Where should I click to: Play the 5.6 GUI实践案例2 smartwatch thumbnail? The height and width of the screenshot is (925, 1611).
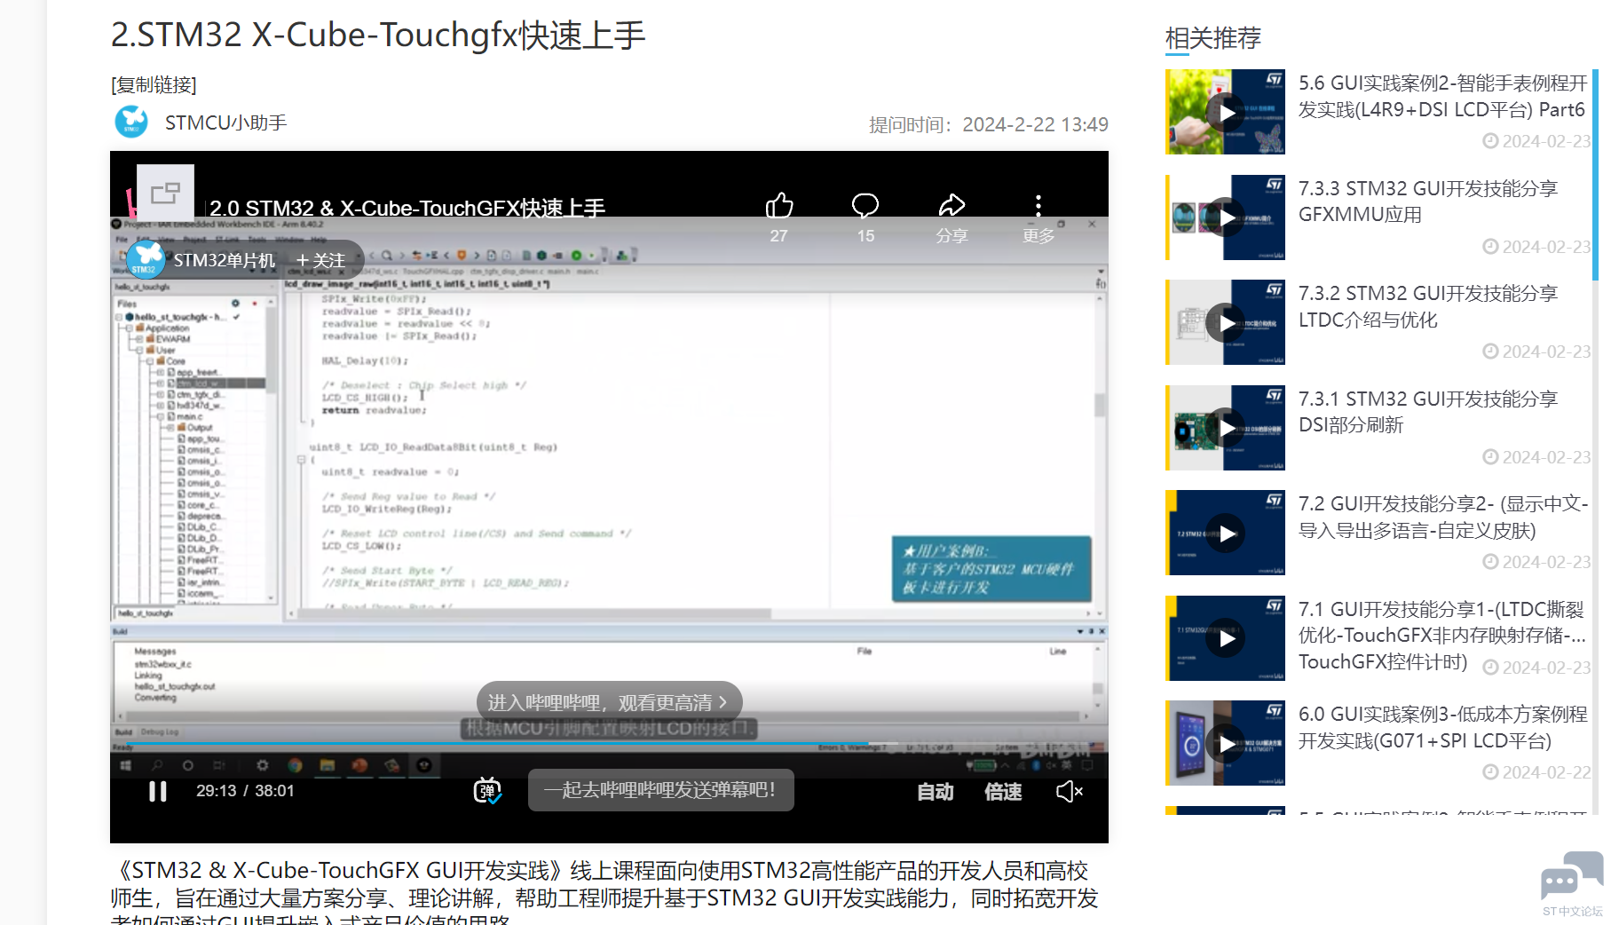point(1225,112)
